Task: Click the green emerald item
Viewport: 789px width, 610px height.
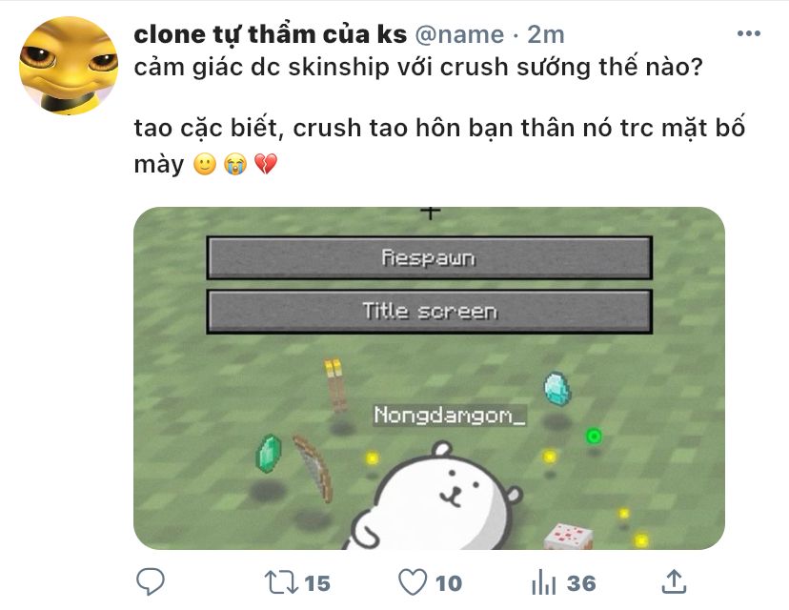Action: click(269, 454)
